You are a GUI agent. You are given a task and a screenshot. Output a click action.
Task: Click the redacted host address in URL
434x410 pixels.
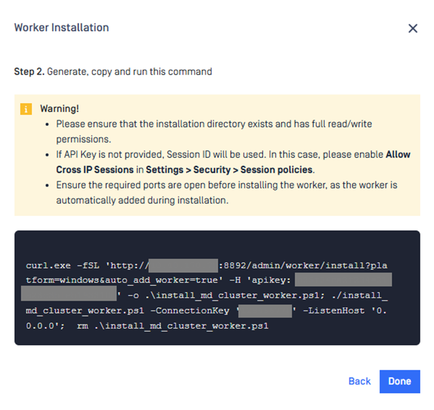click(183, 266)
